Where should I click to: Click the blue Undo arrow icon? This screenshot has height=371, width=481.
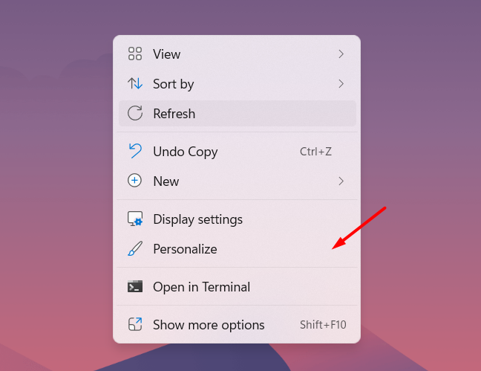(x=135, y=151)
